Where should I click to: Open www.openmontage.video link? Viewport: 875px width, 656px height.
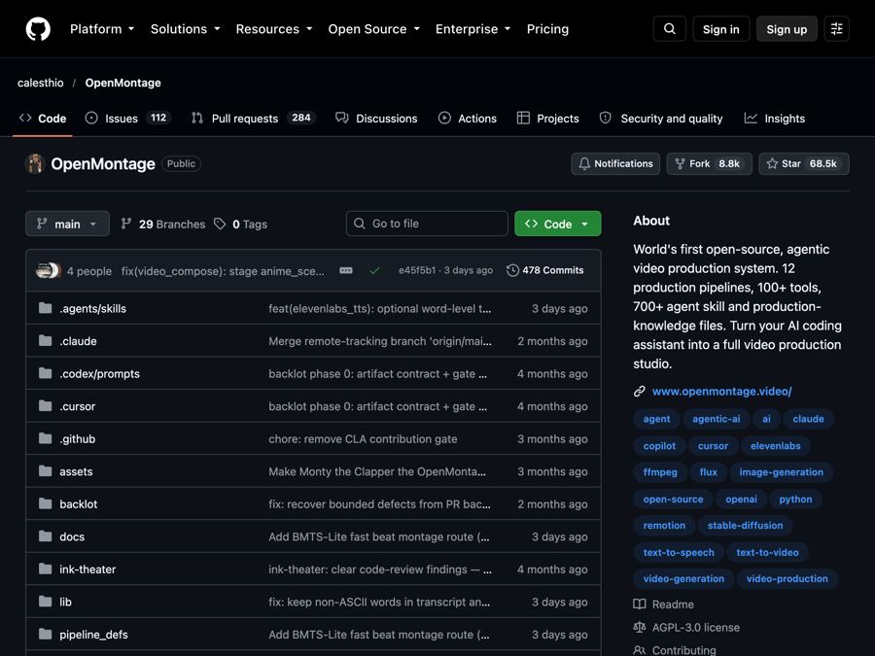[x=721, y=391]
